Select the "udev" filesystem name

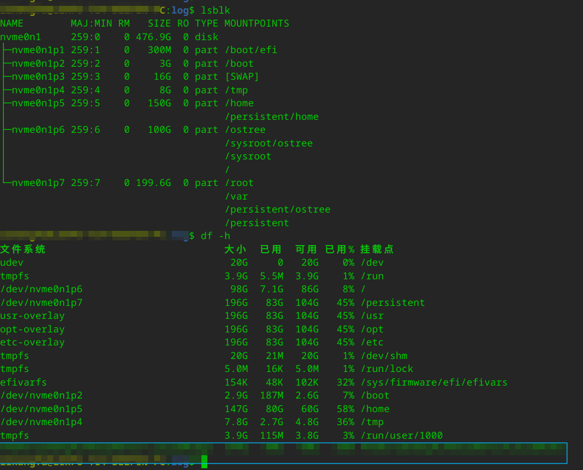12,262
